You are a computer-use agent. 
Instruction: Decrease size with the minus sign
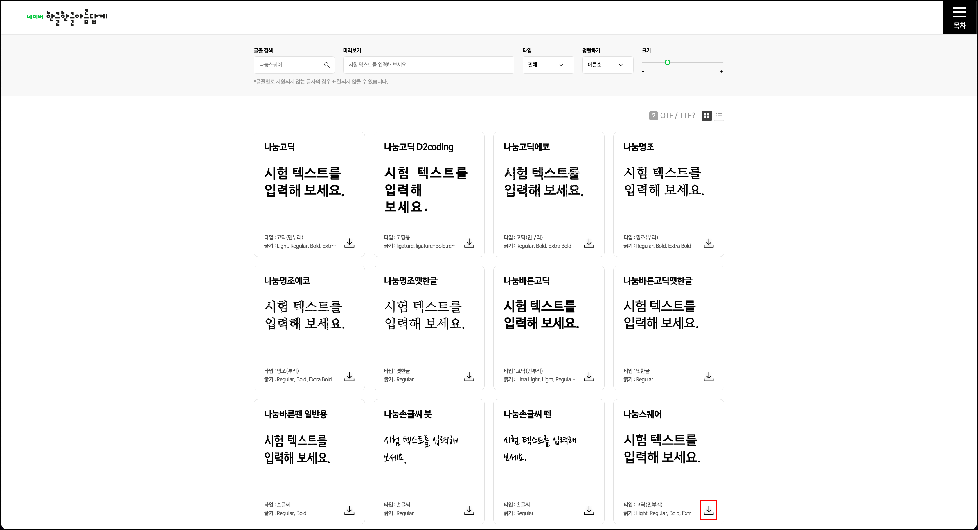[643, 72]
